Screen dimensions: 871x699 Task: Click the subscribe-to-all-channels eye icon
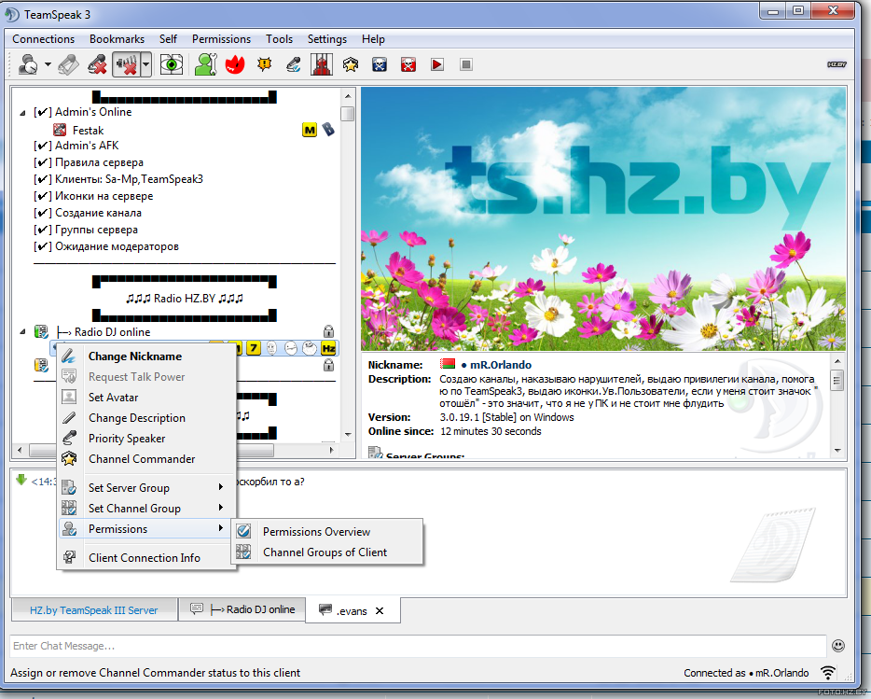[x=172, y=65]
